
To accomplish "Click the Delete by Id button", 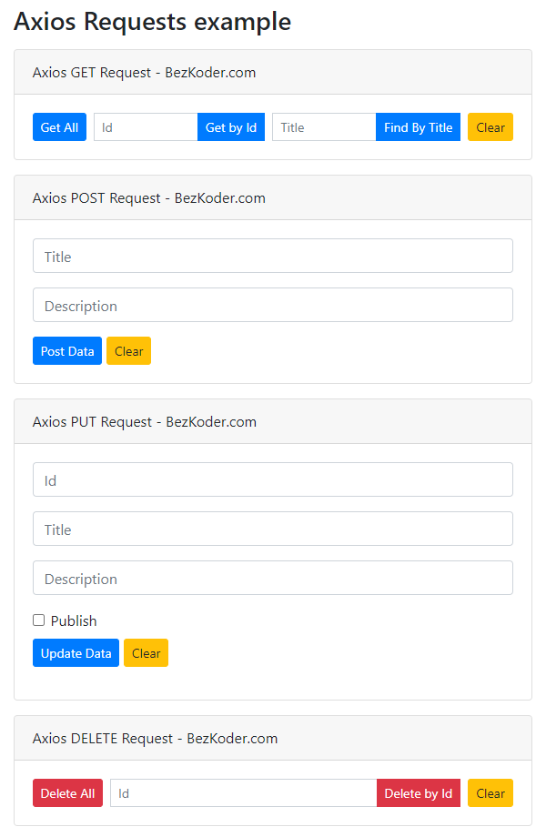I will 419,792.
